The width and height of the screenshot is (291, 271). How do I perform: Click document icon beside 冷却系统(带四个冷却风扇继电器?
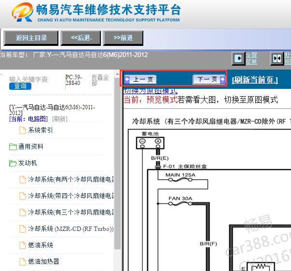pyautogui.click(x=23, y=196)
